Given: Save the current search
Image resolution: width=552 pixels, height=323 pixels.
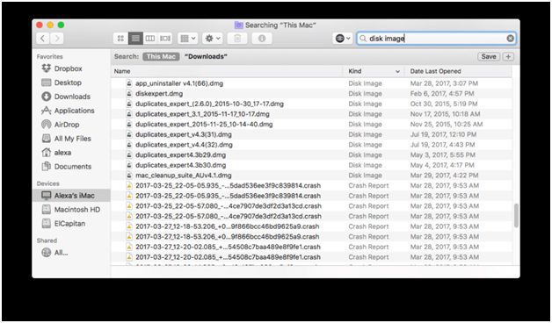Looking at the screenshot, I should click(x=489, y=56).
